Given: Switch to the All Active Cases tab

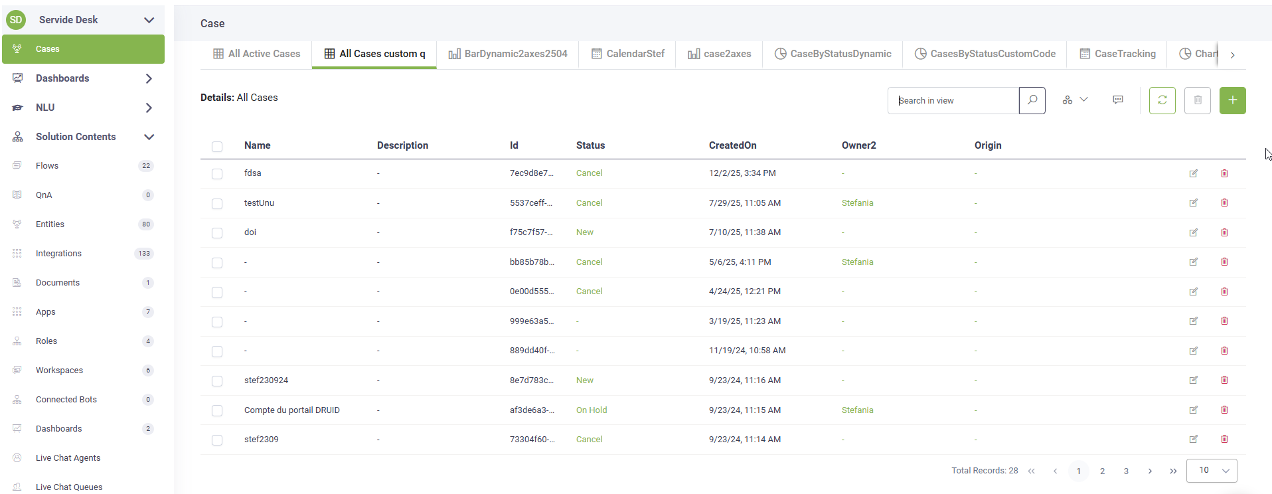Looking at the screenshot, I should 256,54.
